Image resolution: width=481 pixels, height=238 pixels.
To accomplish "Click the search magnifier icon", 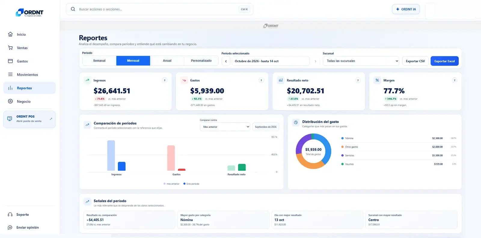I will click(x=73, y=9).
